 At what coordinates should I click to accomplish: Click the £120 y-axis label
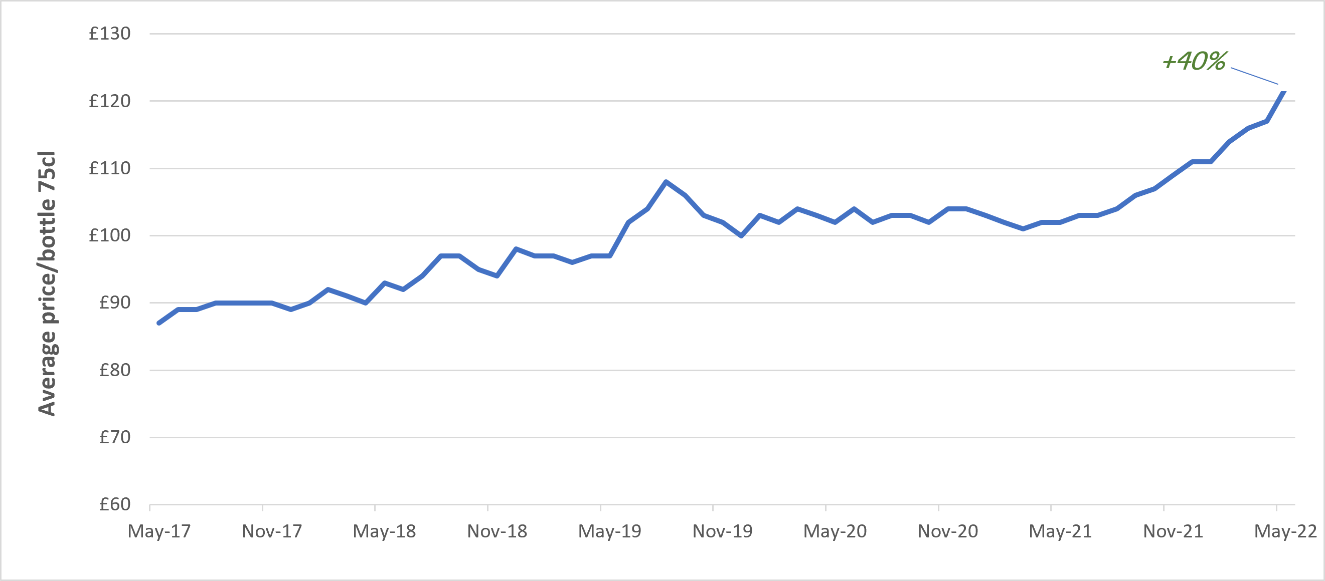coord(109,101)
